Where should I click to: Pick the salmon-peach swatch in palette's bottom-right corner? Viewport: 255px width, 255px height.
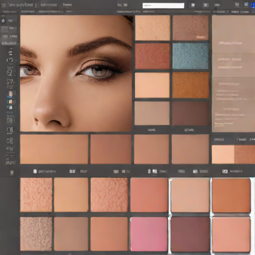click(x=232, y=235)
